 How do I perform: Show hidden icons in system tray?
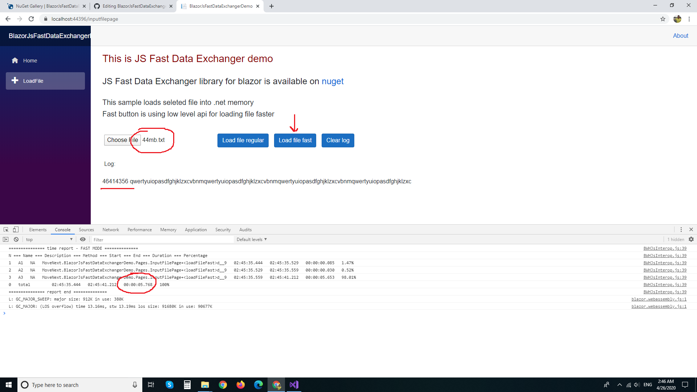(620, 385)
